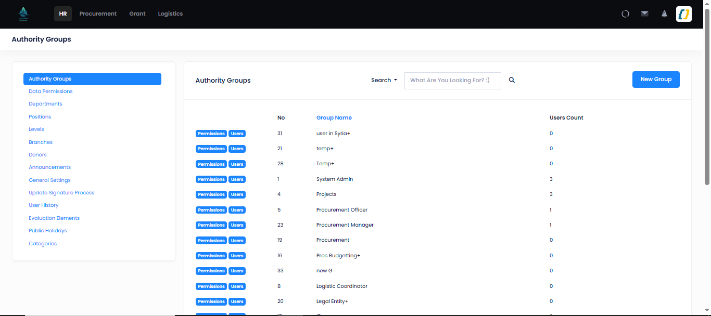Open User History in sidebar
711x316 pixels.
44,205
